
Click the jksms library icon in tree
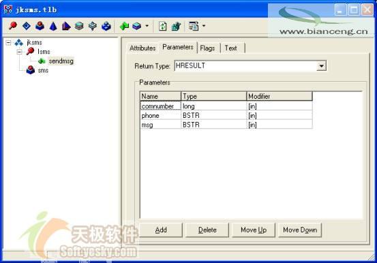pos(19,43)
